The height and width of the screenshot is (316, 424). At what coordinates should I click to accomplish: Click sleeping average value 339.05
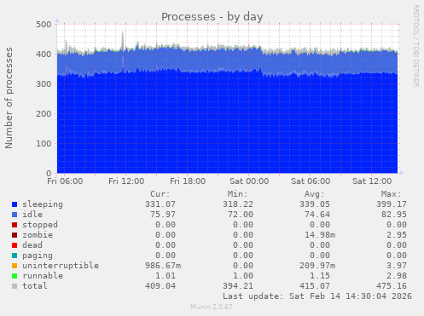pyautogui.click(x=315, y=204)
